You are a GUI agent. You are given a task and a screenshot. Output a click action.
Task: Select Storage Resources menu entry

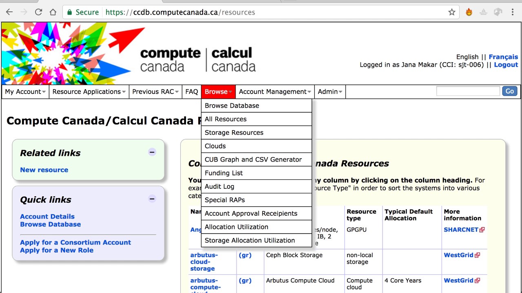tap(257, 133)
